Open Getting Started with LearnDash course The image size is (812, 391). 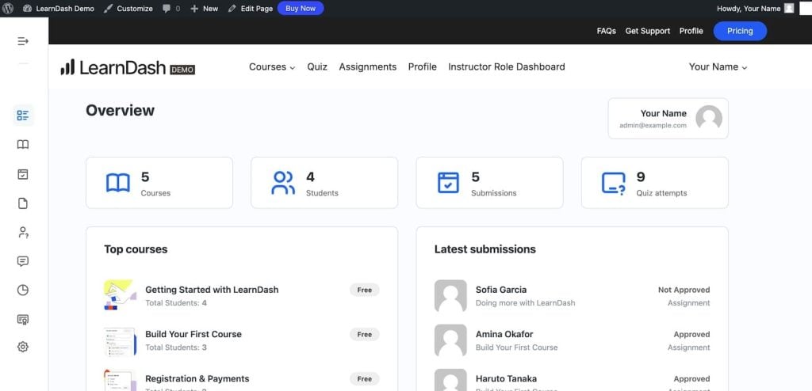(x=212, y=290)
